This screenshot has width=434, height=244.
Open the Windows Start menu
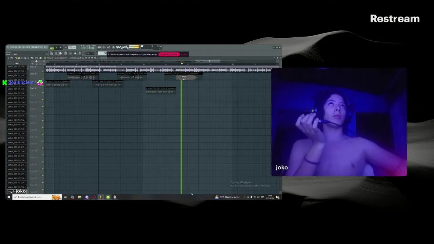(9, 197)
